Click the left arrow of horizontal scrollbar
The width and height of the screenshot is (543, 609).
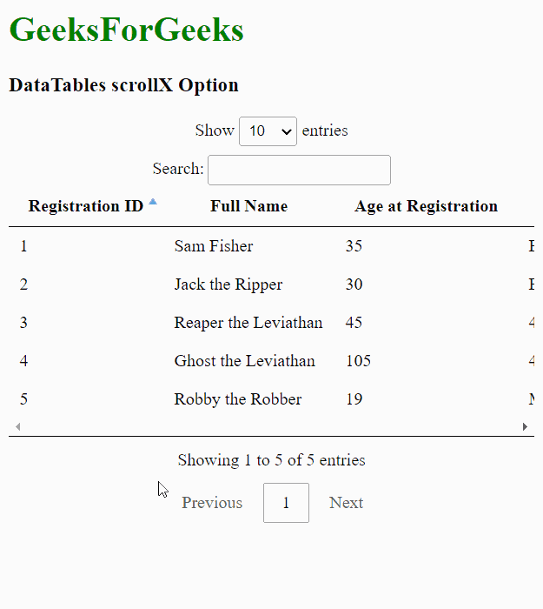pyautogui.click(x=17, y=426)
